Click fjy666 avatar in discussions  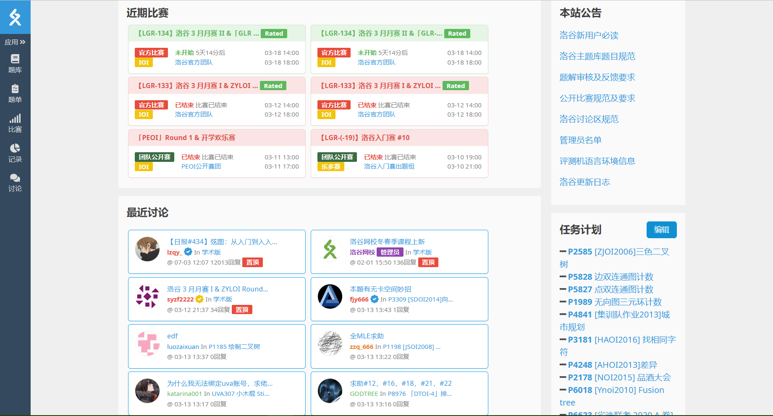[x=330, y=296]
